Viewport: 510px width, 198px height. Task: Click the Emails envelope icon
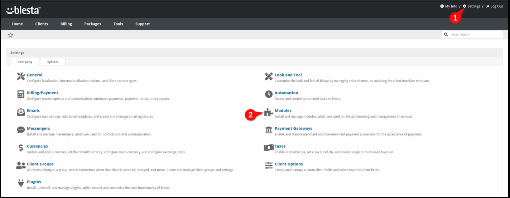pos(21,112)
